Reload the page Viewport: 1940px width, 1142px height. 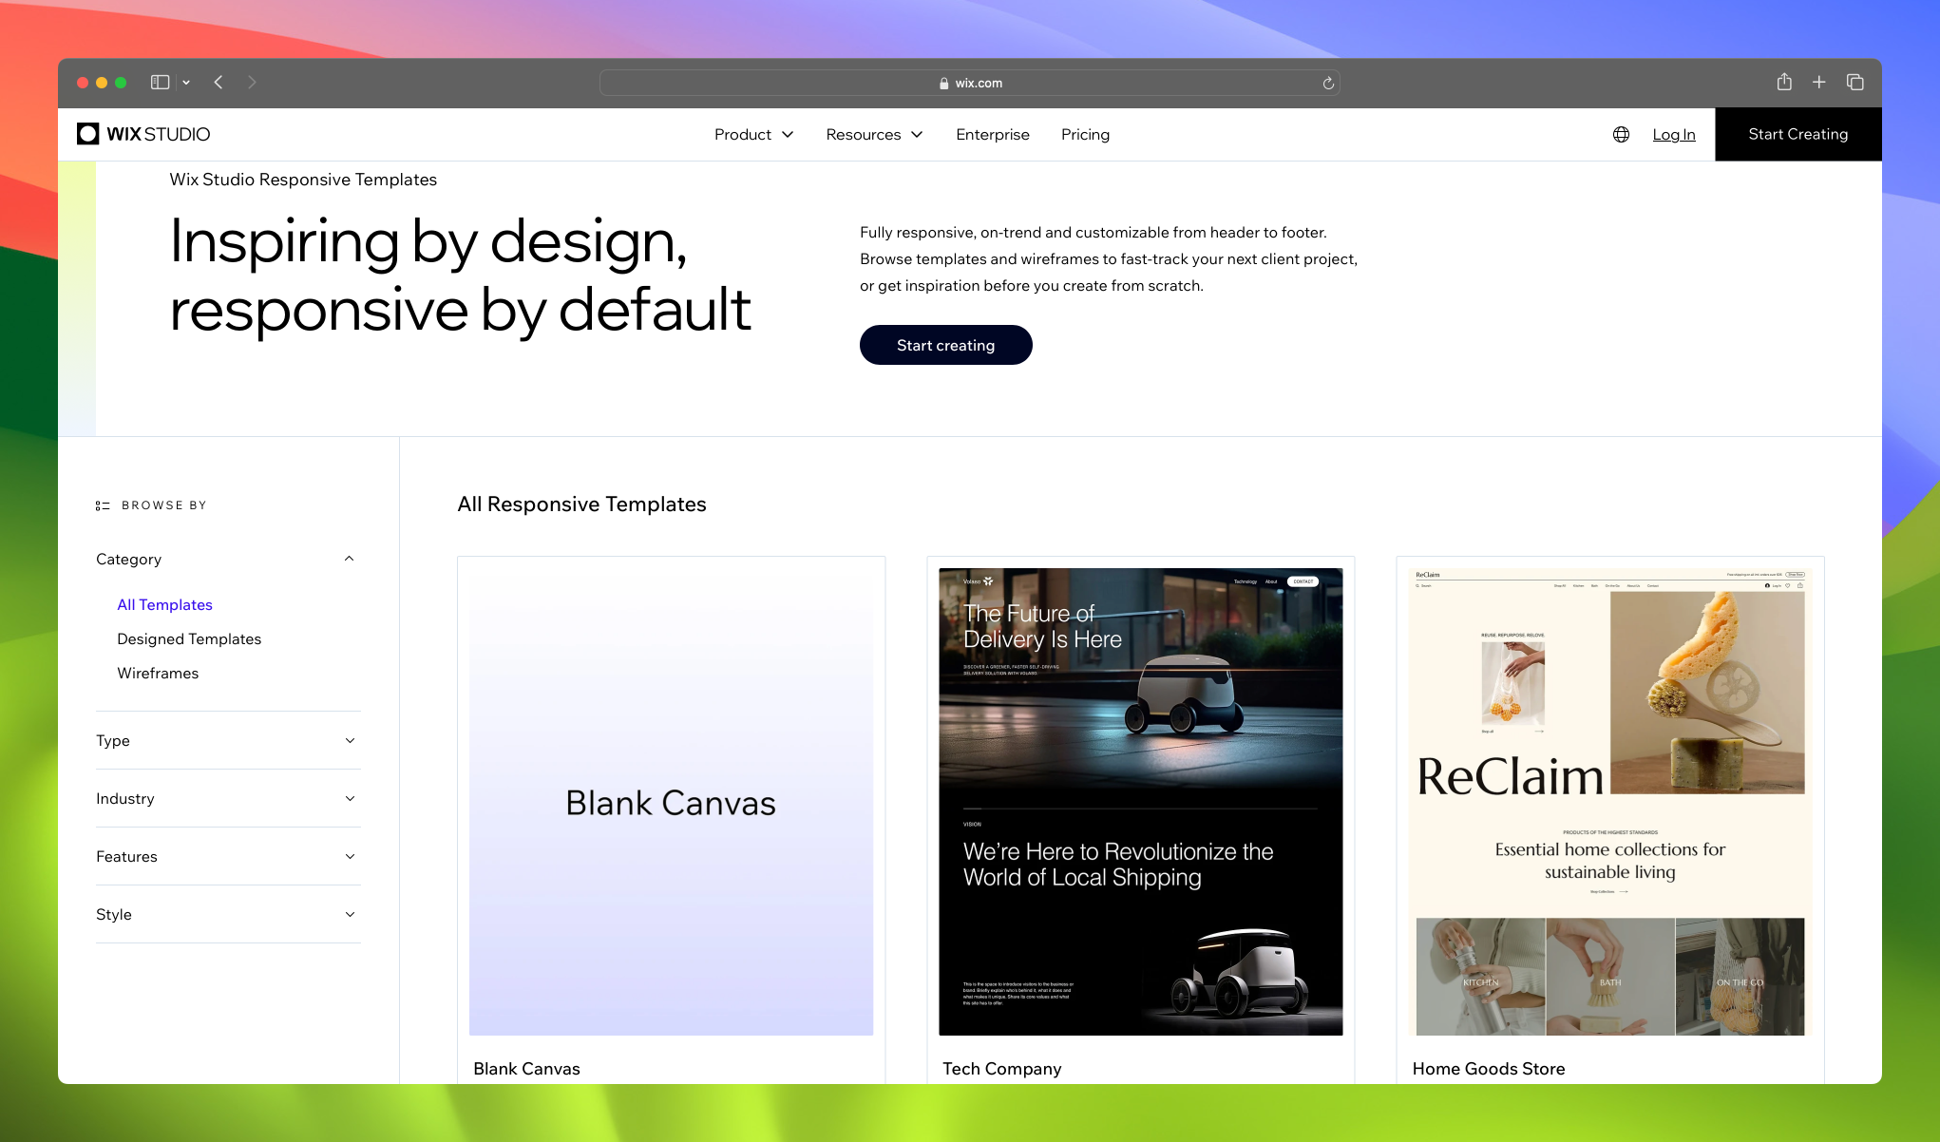(1328, 83)
